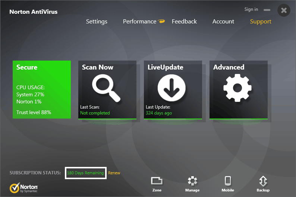Viewport: 296px width, 197px height.
Task: Click the '180 Days Remaining' text
Action: 85,173
